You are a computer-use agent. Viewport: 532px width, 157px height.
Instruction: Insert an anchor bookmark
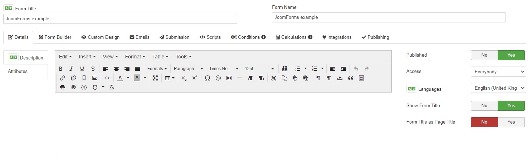[x=84, y=78]
